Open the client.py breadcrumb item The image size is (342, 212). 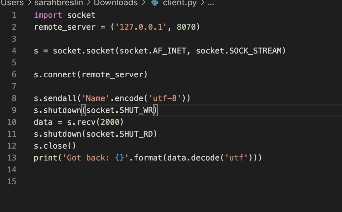pos(180,3)
